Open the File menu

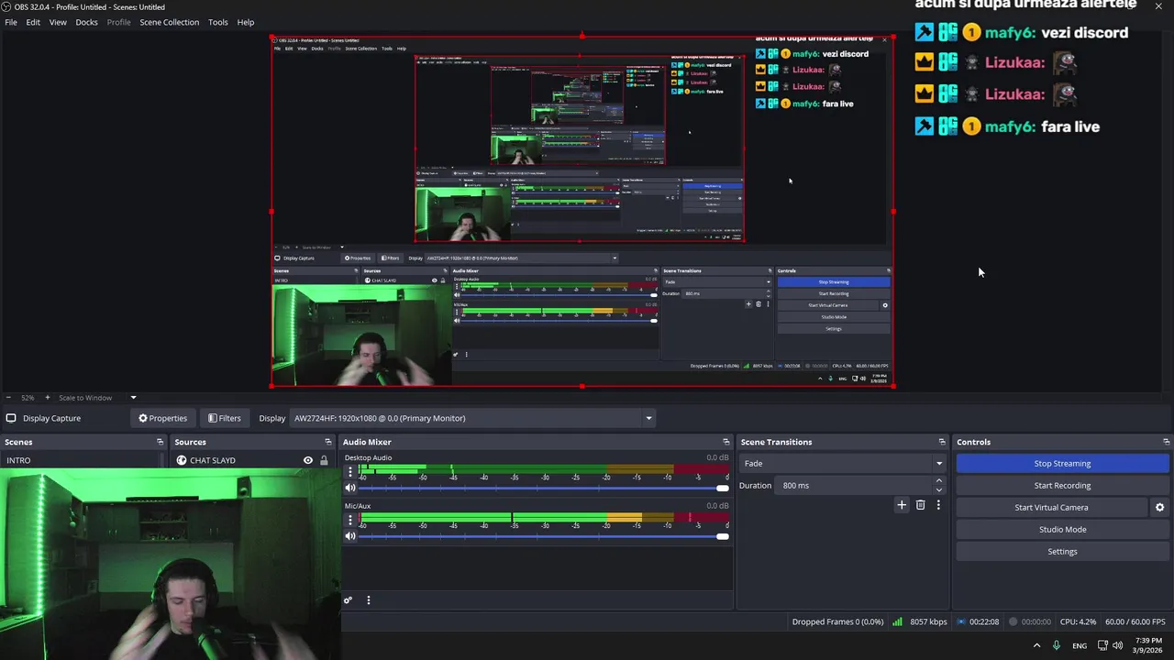pyautogui.click(x=11, y=22)
